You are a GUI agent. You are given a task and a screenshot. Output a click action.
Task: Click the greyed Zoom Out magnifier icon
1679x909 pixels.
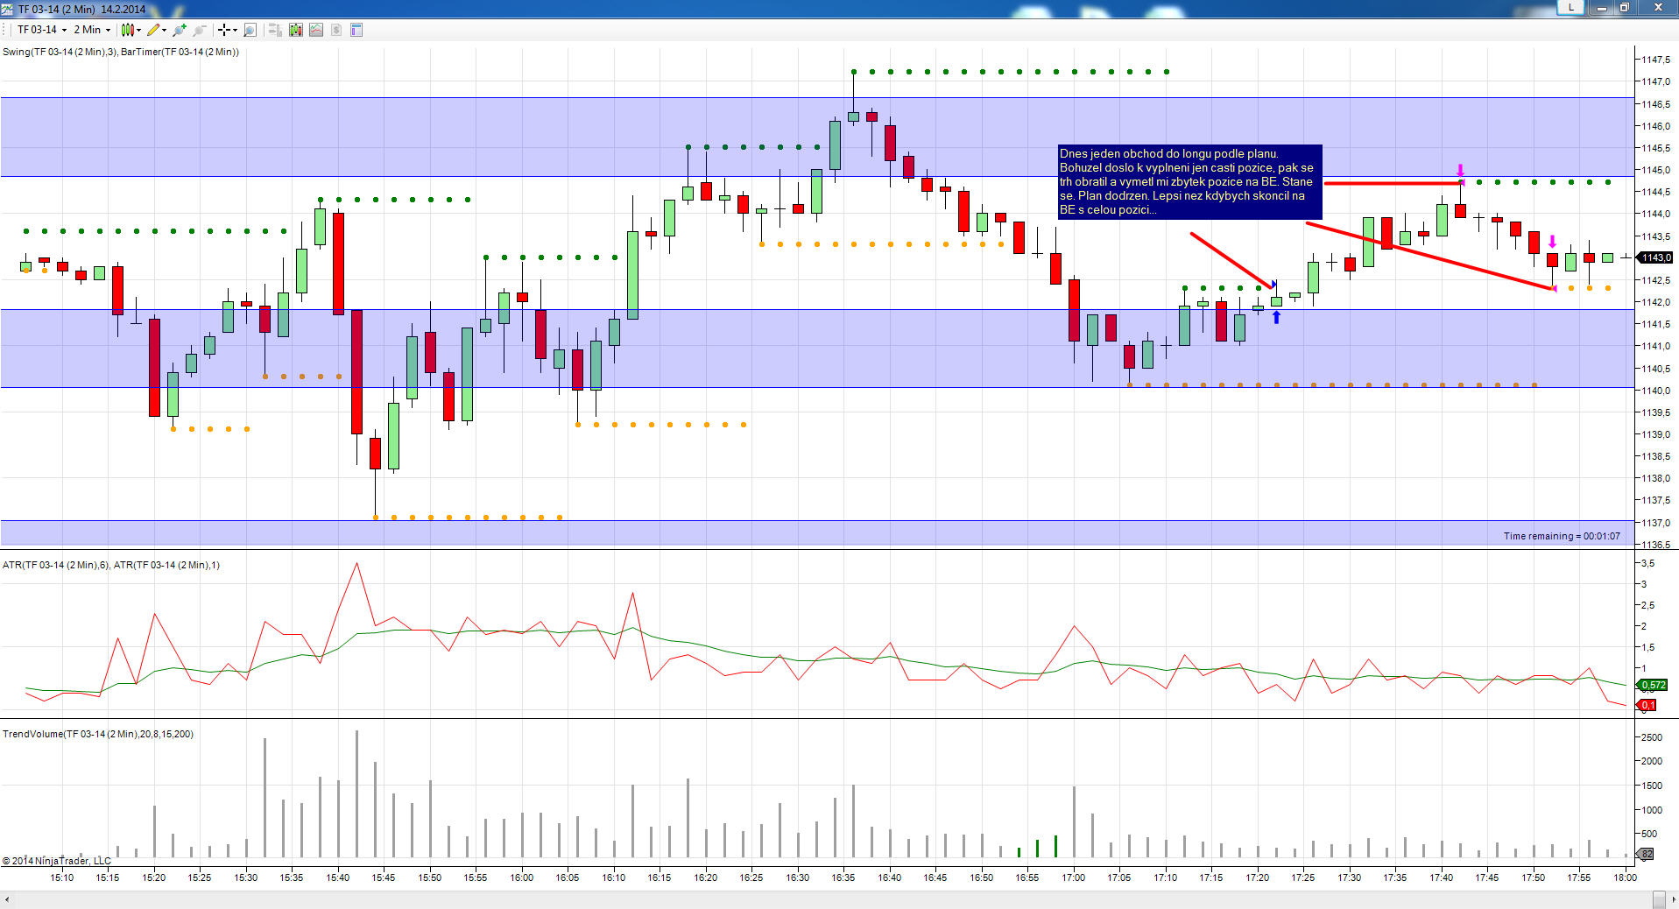point(200,30)
